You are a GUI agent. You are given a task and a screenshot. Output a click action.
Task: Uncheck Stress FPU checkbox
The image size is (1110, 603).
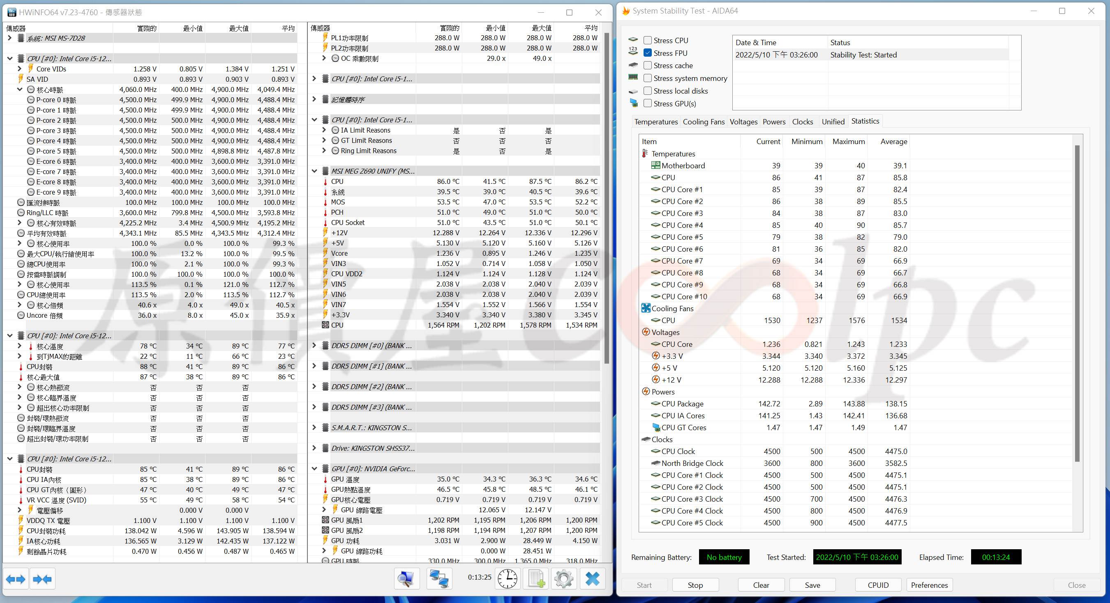point(647,53)
